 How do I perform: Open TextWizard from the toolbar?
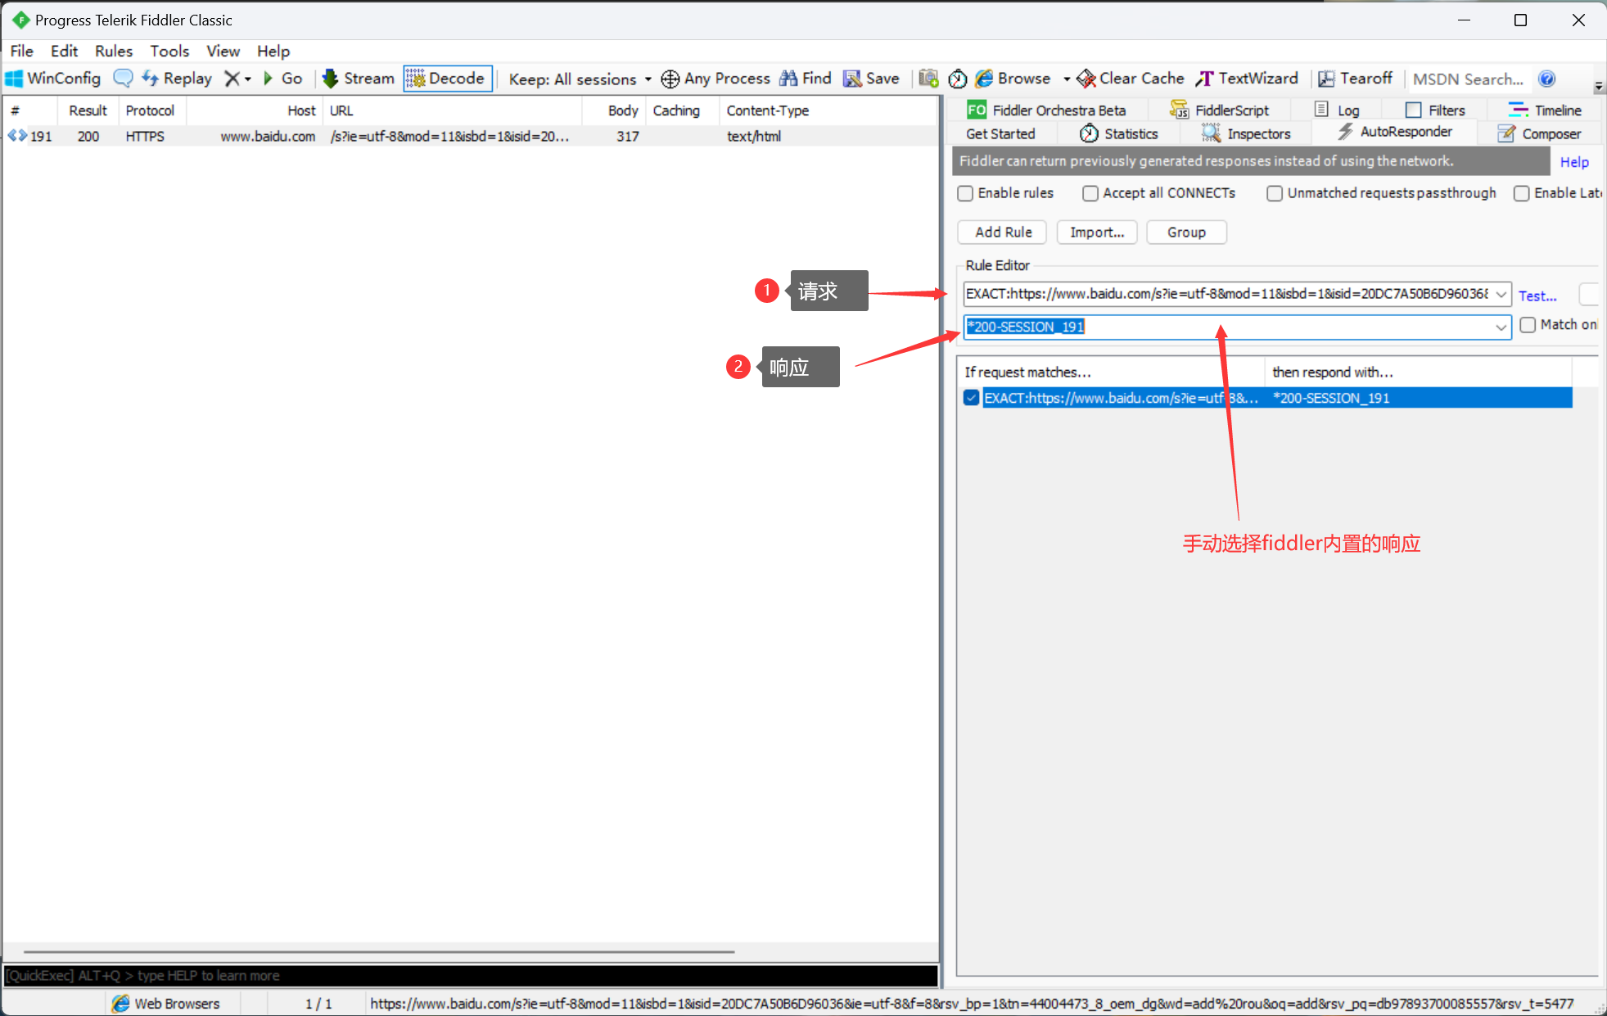pyautogui.click(x=1247, y=79)
